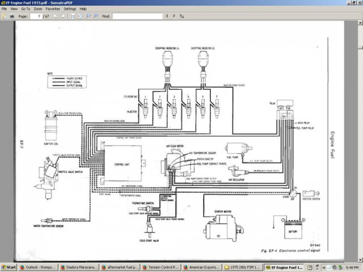Click the Windows Start button

[9, 266]
